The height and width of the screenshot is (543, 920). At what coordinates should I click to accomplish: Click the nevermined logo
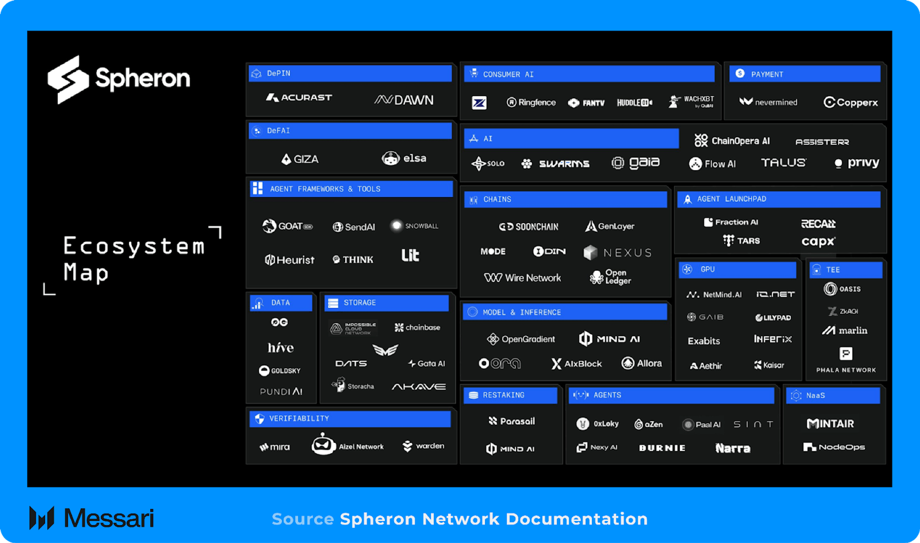(768, 102)
